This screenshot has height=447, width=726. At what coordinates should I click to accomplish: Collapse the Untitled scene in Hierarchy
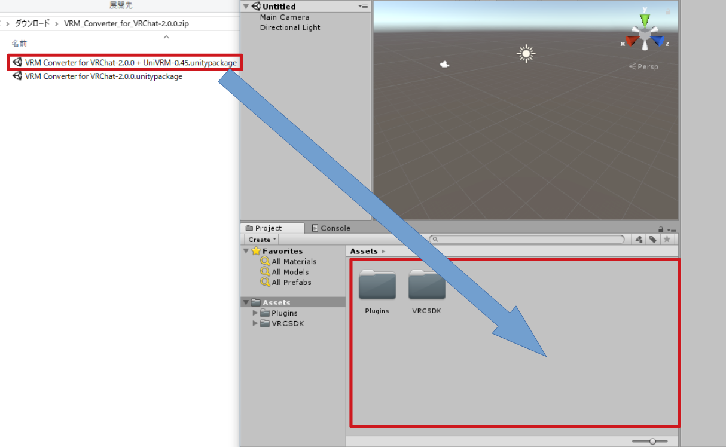pos(246,7)
